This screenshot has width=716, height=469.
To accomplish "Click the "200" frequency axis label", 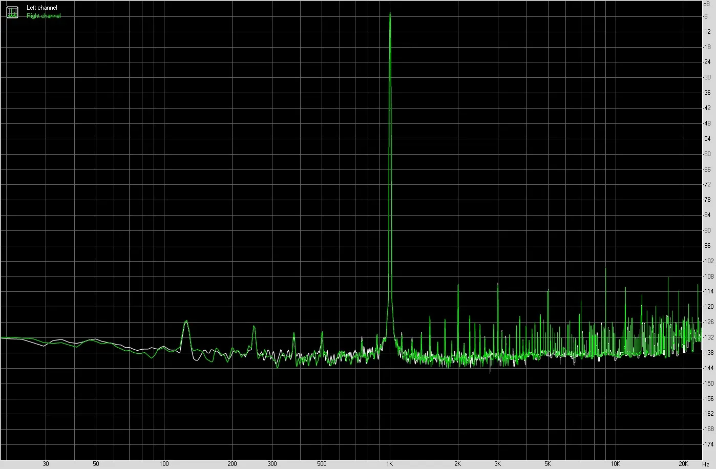I will pyautogui.click(x=232, y=464).
